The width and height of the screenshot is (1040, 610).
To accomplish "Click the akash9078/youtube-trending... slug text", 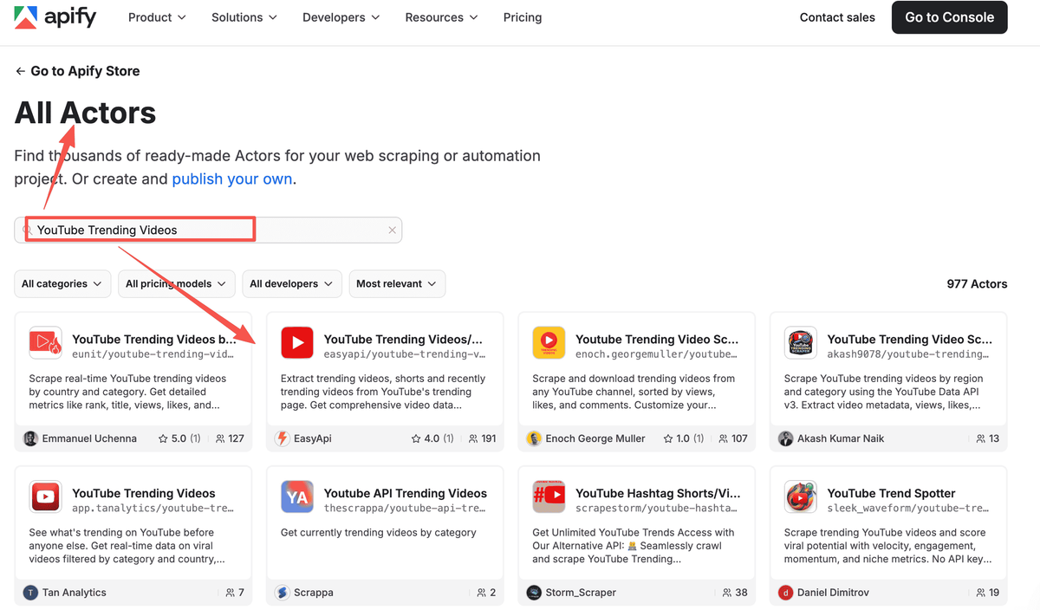I will click(908, 354).
